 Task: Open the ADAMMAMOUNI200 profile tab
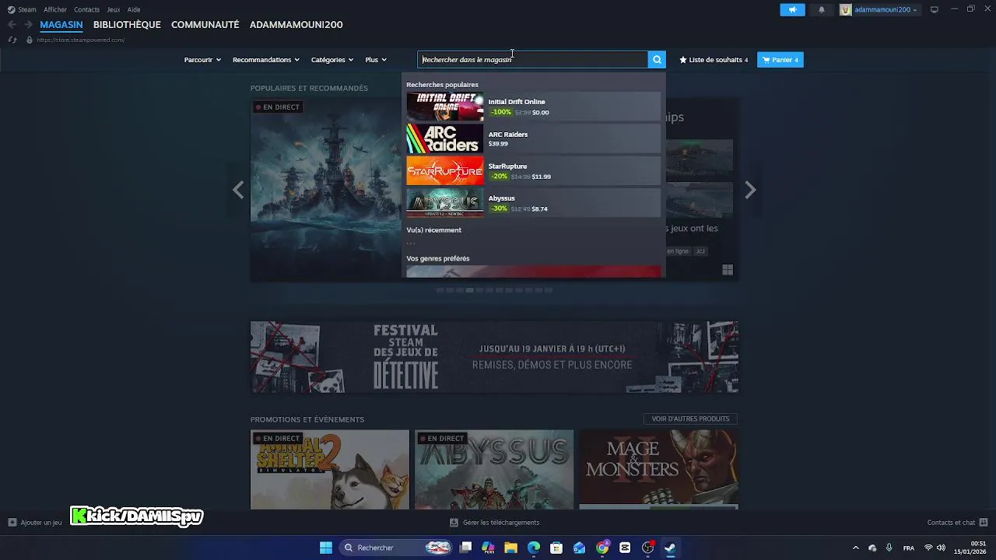click(296, 25)
